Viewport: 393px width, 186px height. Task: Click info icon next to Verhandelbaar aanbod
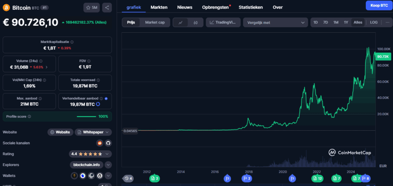click(101, 99)
